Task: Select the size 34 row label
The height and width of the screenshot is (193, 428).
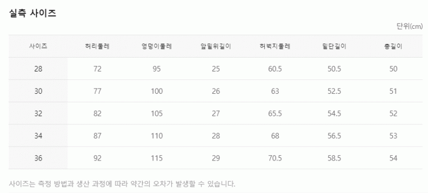Action: pos(39,136)
